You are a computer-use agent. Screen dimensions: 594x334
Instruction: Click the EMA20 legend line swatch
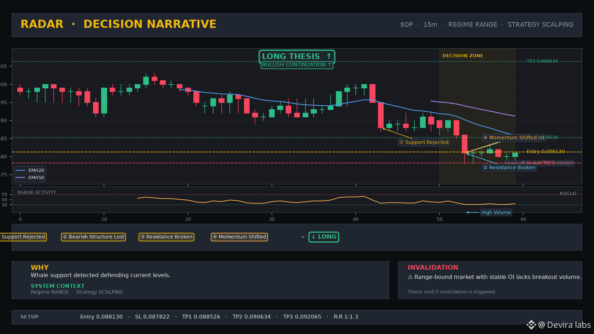21,170
